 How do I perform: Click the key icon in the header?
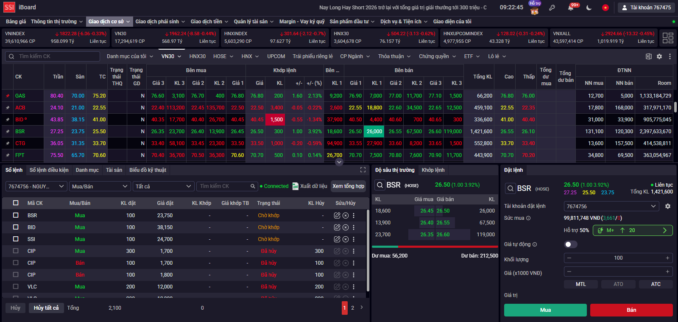552,8
